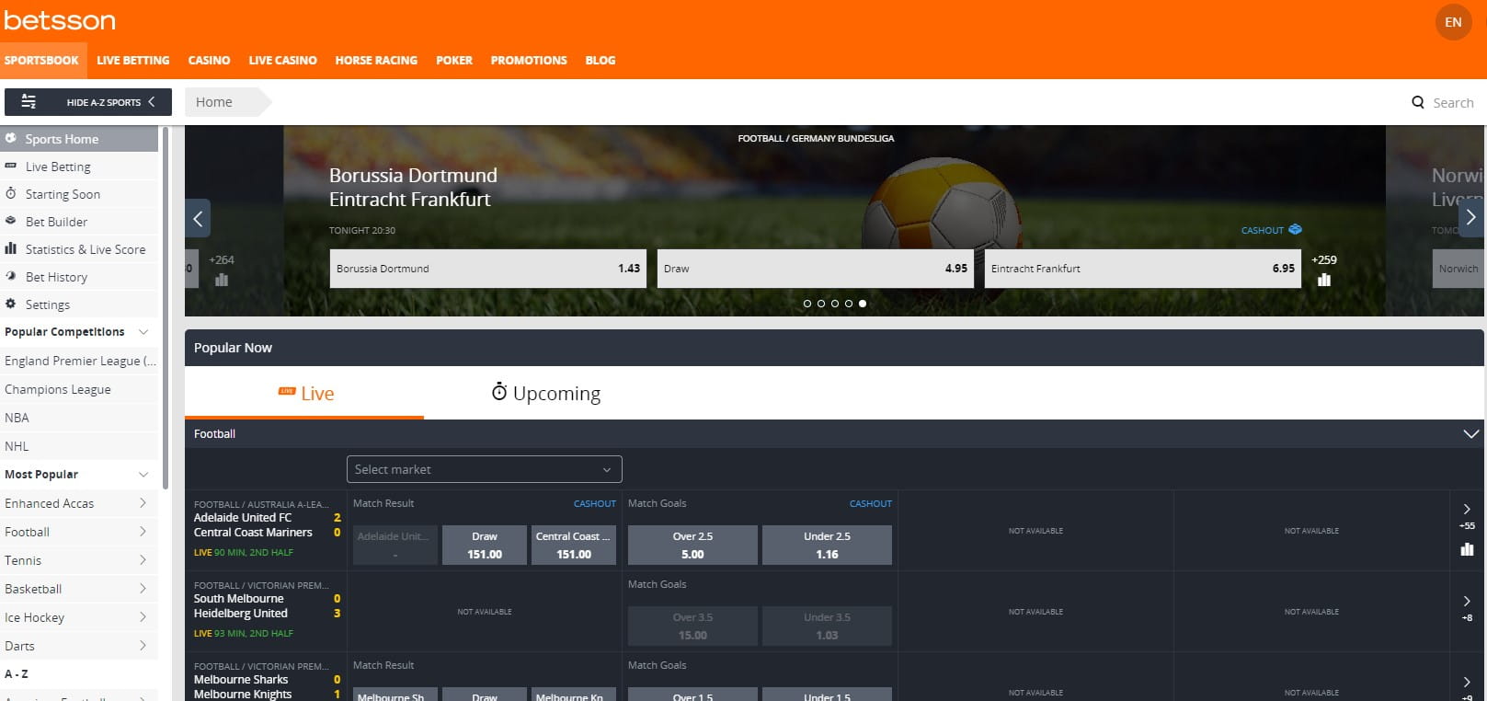Image resolution: width=1487 pixels, height=701 pixels.
Task: Click the Settings gear icon
Action: coord(11,304)
